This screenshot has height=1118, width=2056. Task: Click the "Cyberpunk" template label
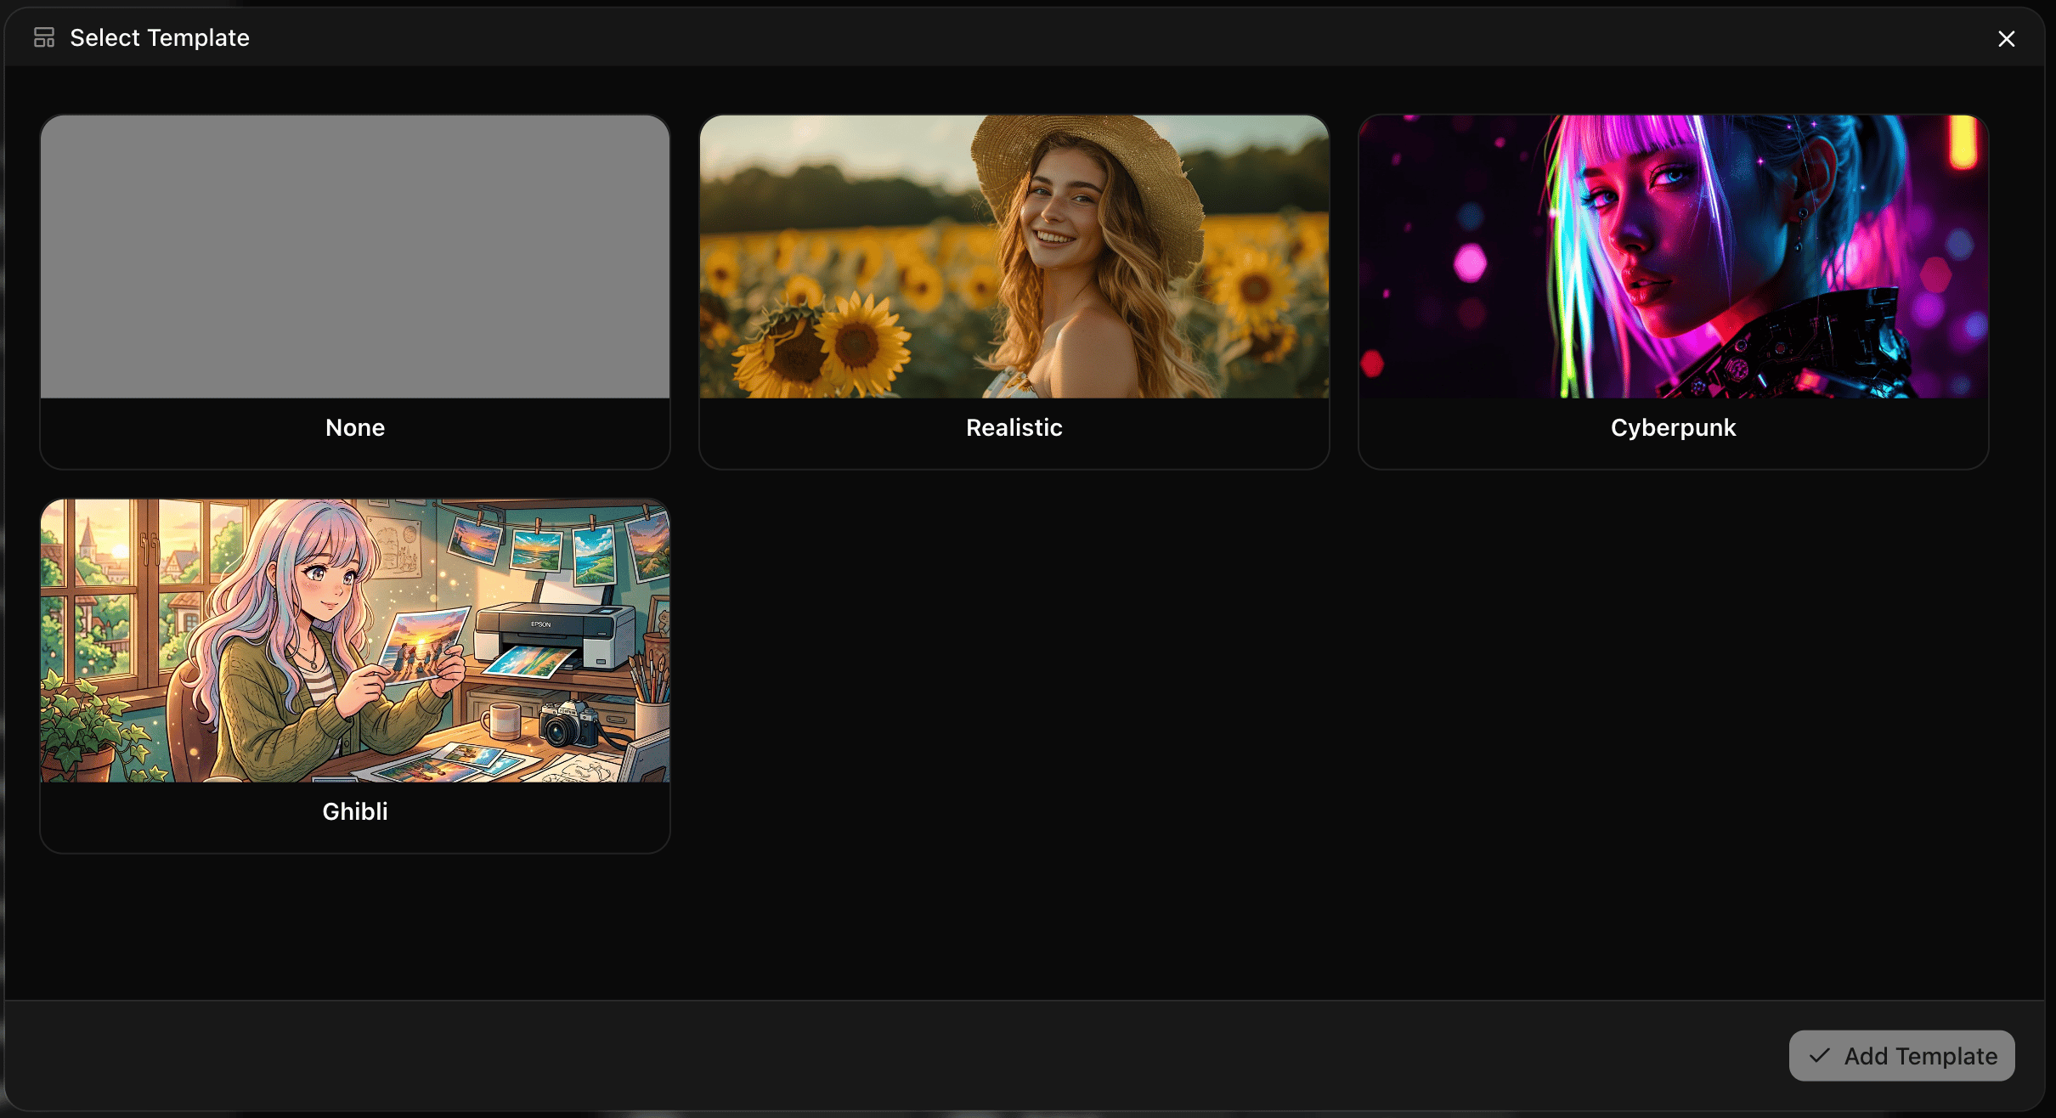coord(1673,427)
